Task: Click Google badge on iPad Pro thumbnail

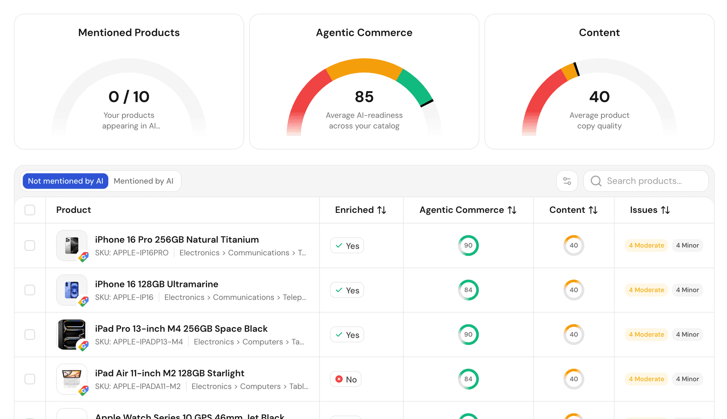Action: click(84, 346)
